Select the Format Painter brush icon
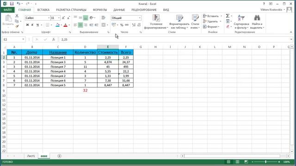 click(17, 26)
